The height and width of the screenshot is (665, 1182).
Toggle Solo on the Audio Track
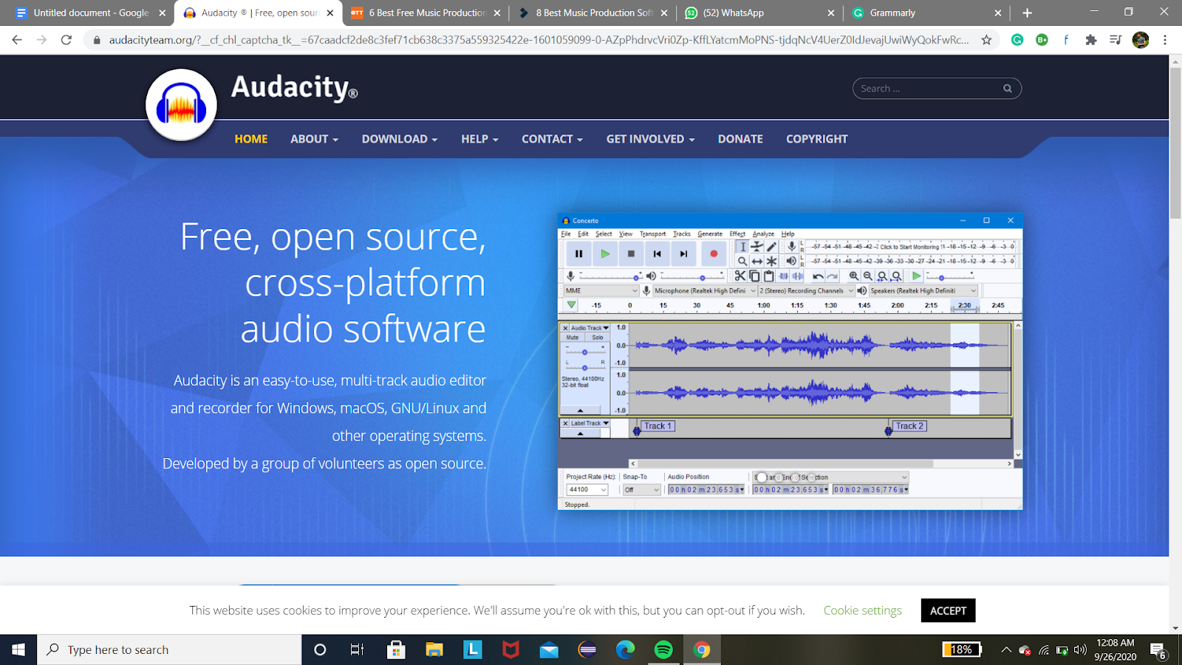[x=598, y=338]
